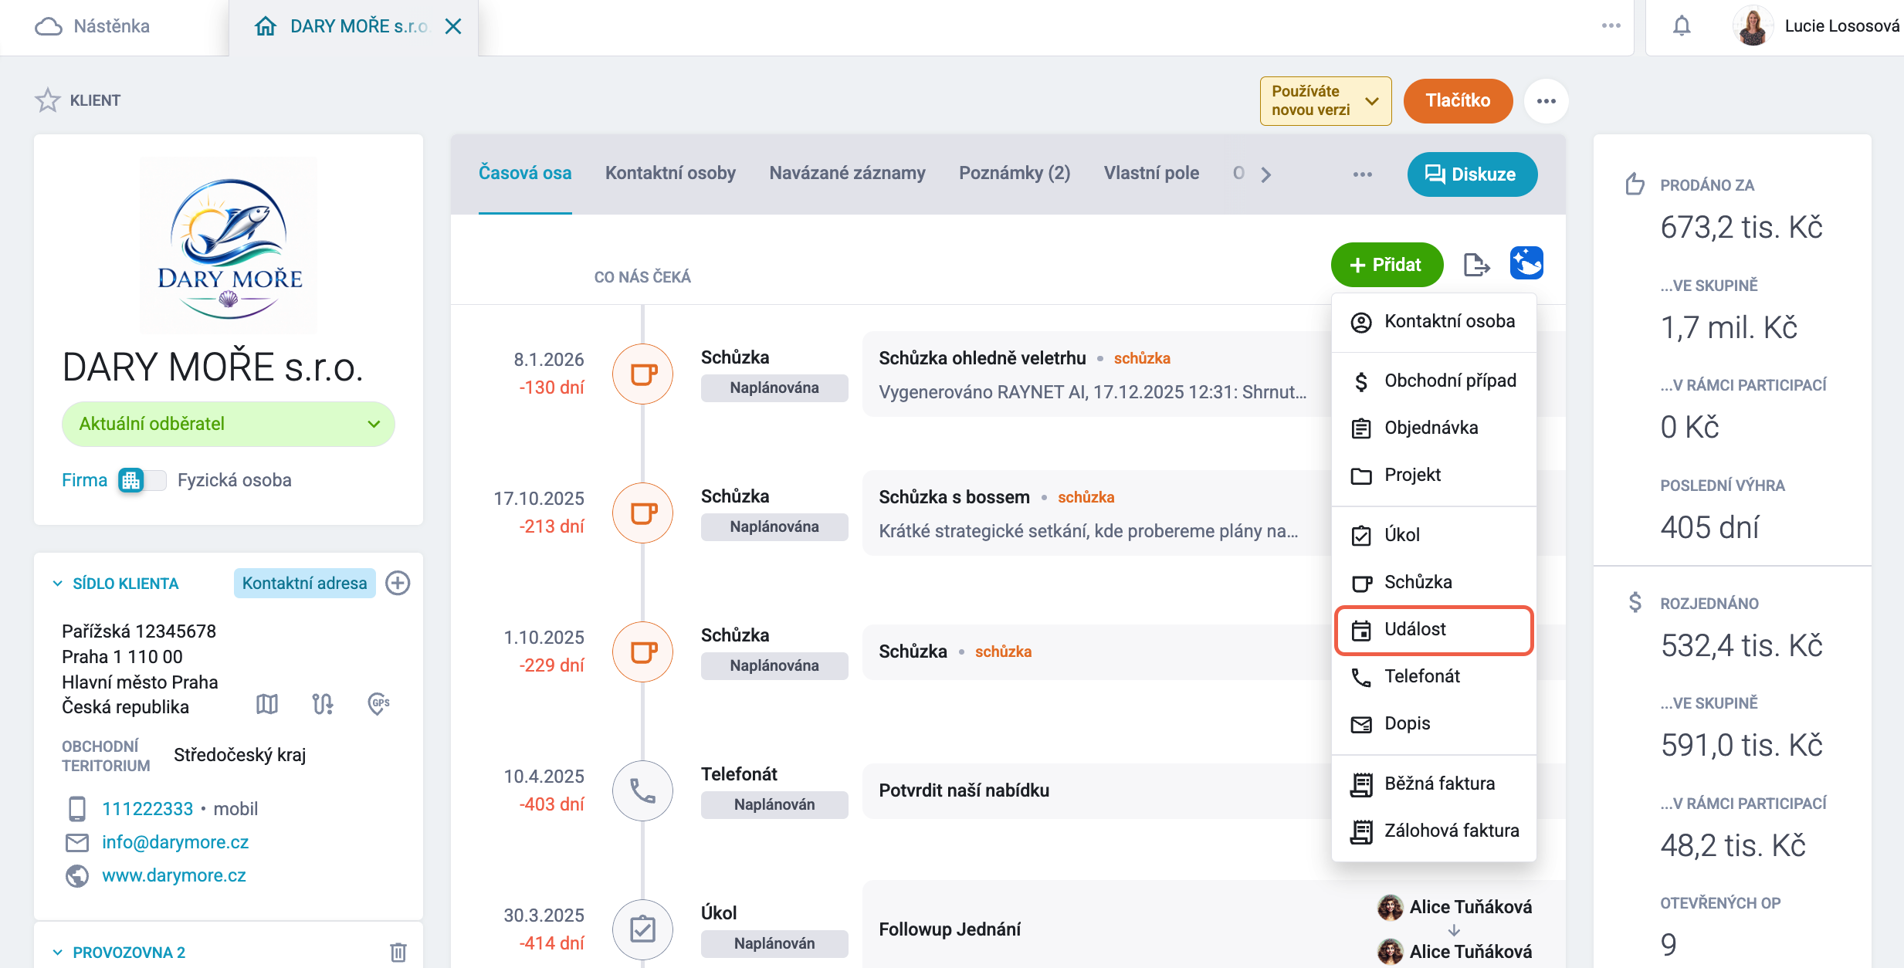Viewport: 1904px width, 968px height.
Task: Open tab bar three-dots menu at top
Action: pyautogui.click(x=1611, y=26)
